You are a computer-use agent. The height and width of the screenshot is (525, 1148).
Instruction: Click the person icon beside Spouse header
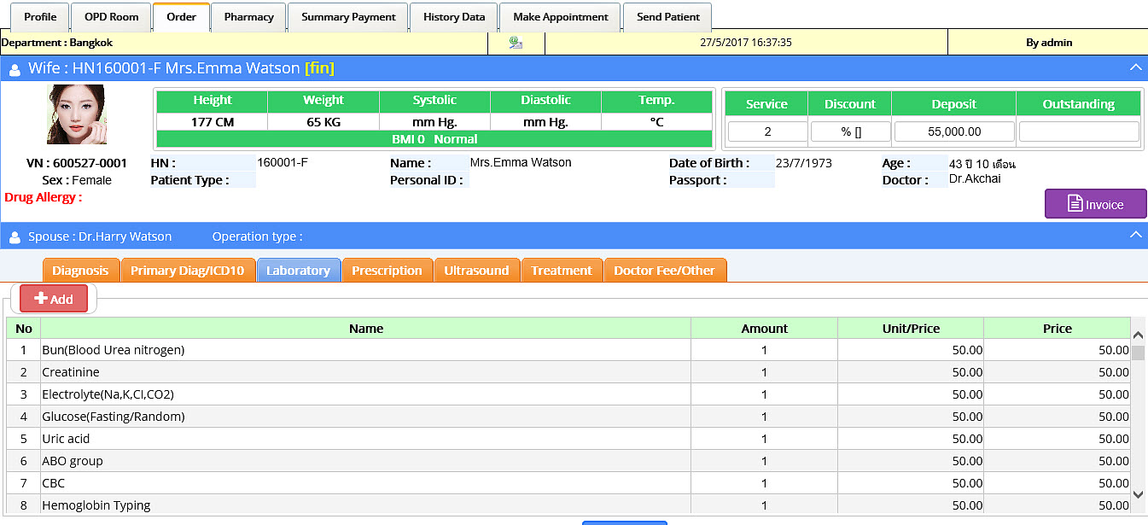coord(15,236)
